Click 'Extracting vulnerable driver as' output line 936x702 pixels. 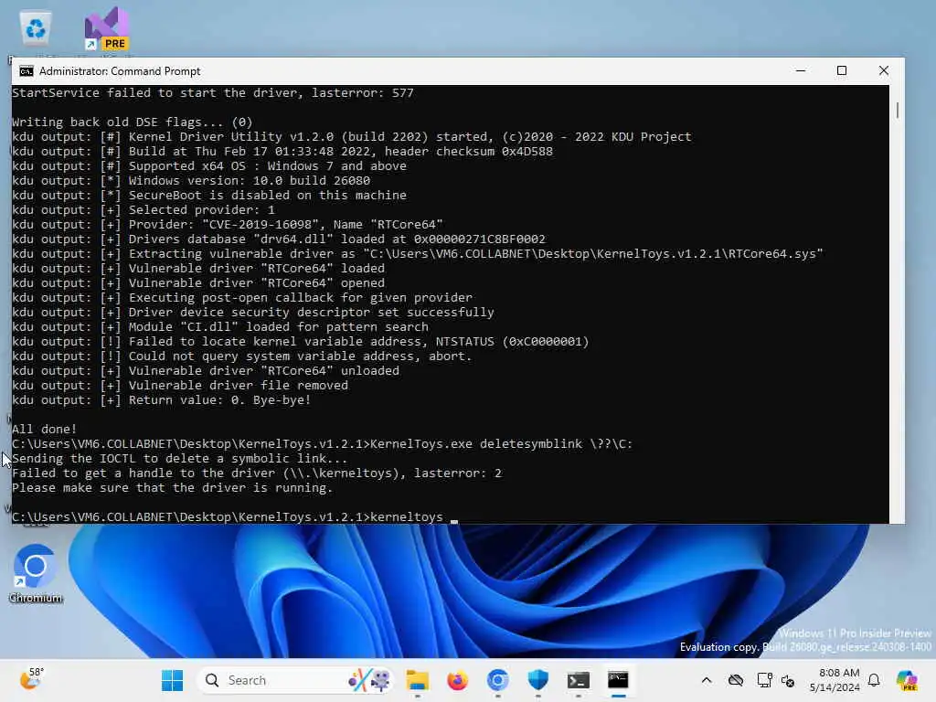[x=418, y=254]
